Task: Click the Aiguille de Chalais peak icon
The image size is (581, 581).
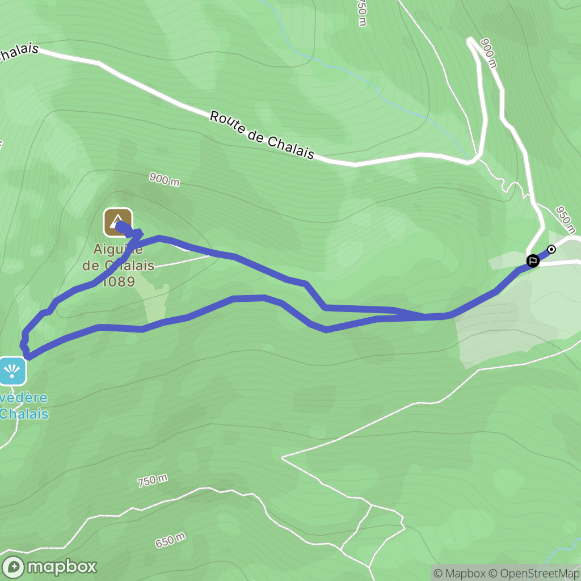Action: (x=118, y=222)
